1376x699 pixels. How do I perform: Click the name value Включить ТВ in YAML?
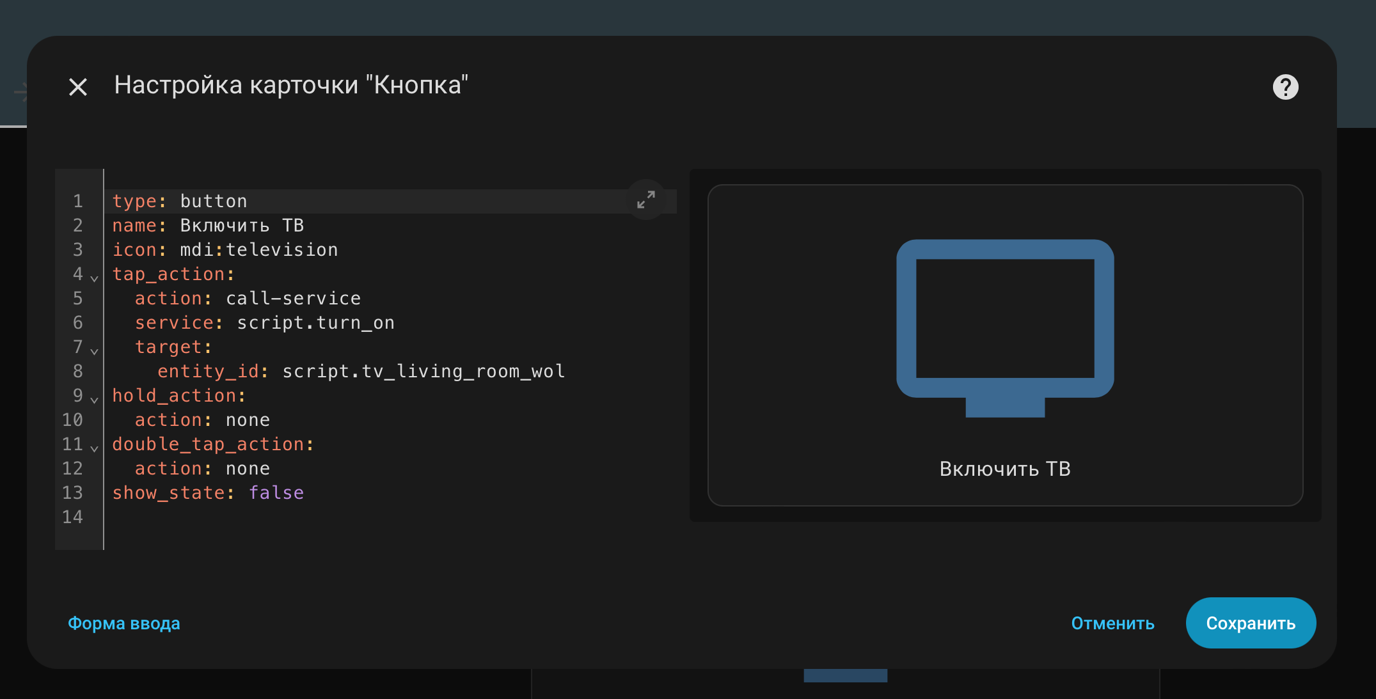tap(242, 225)
